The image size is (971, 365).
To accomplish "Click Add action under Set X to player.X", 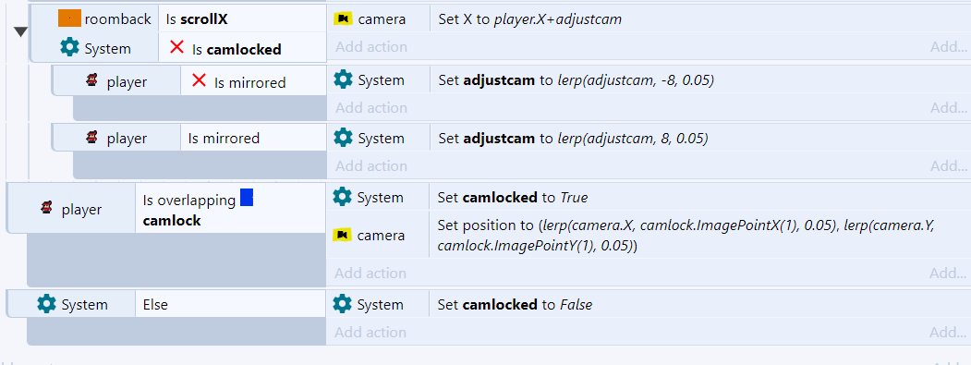I will click(x=371, y=47).
